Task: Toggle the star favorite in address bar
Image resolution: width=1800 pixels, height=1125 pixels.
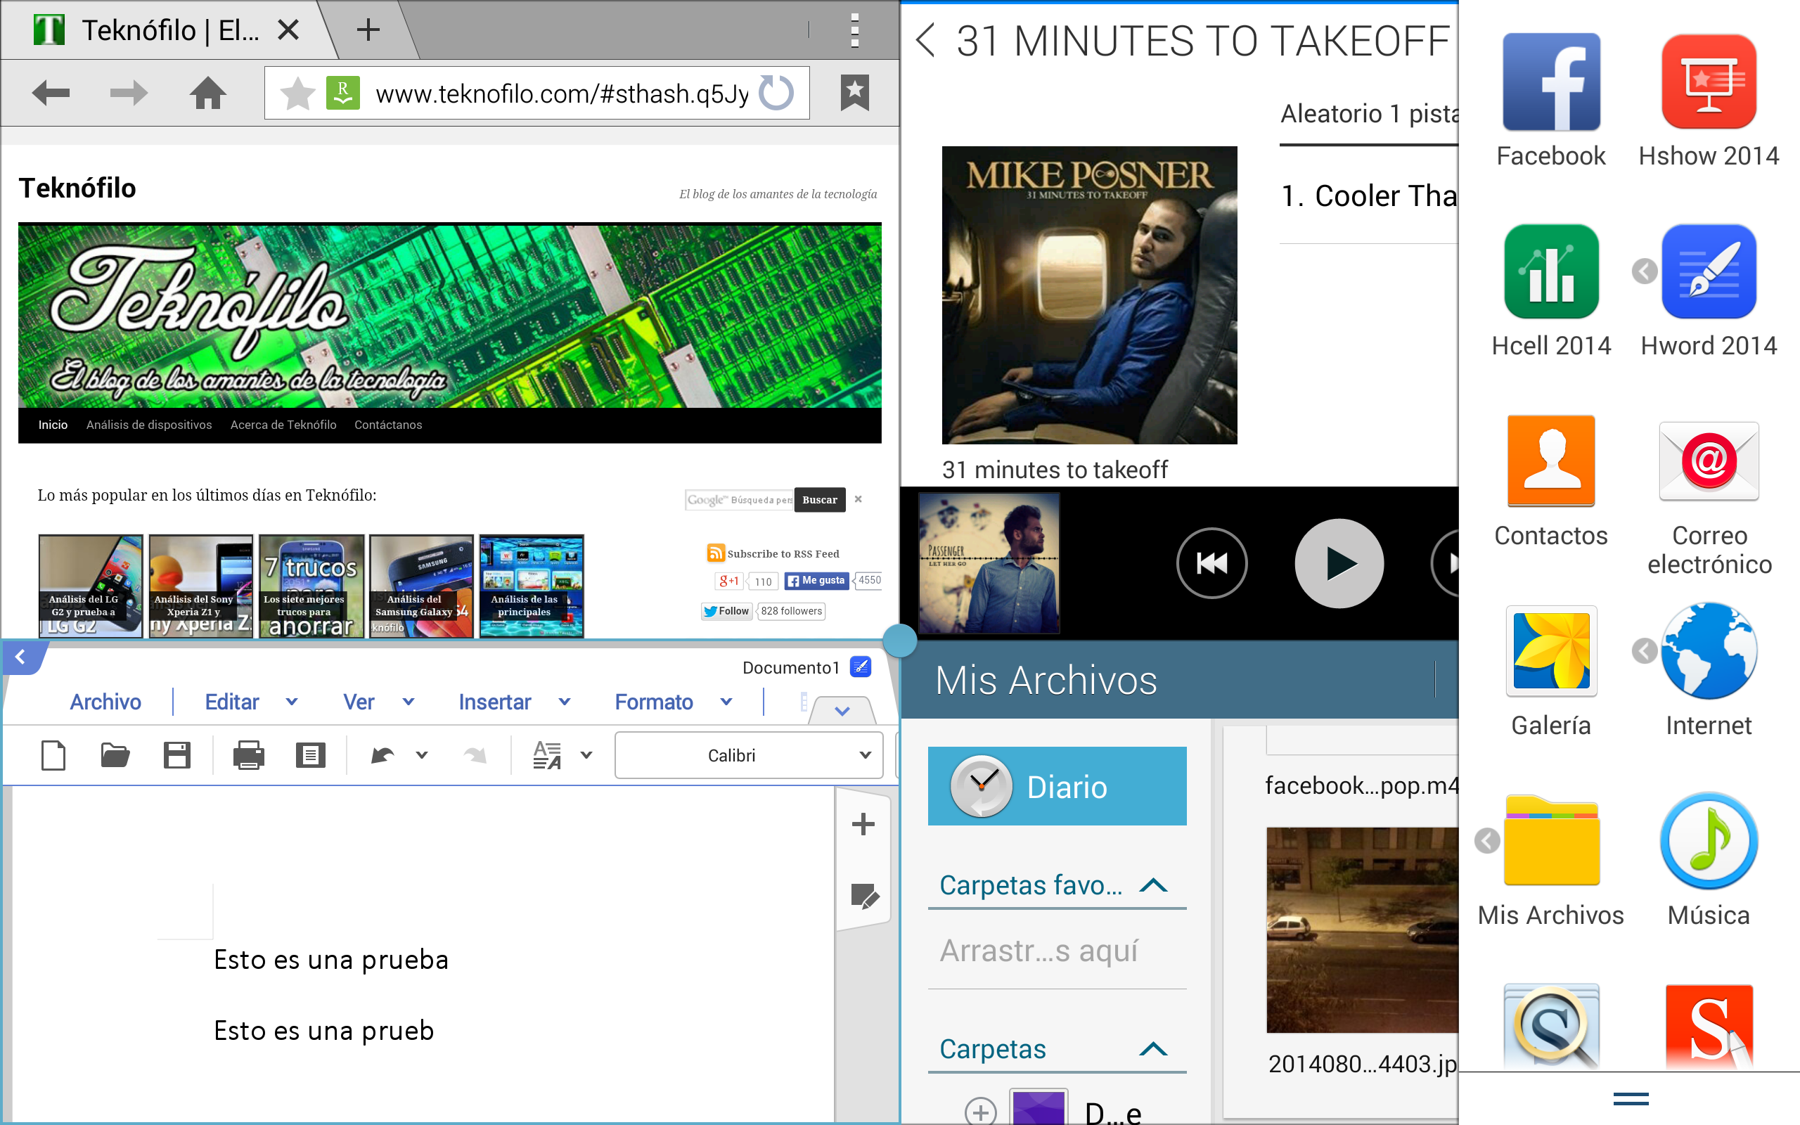Action: point(297,93)
